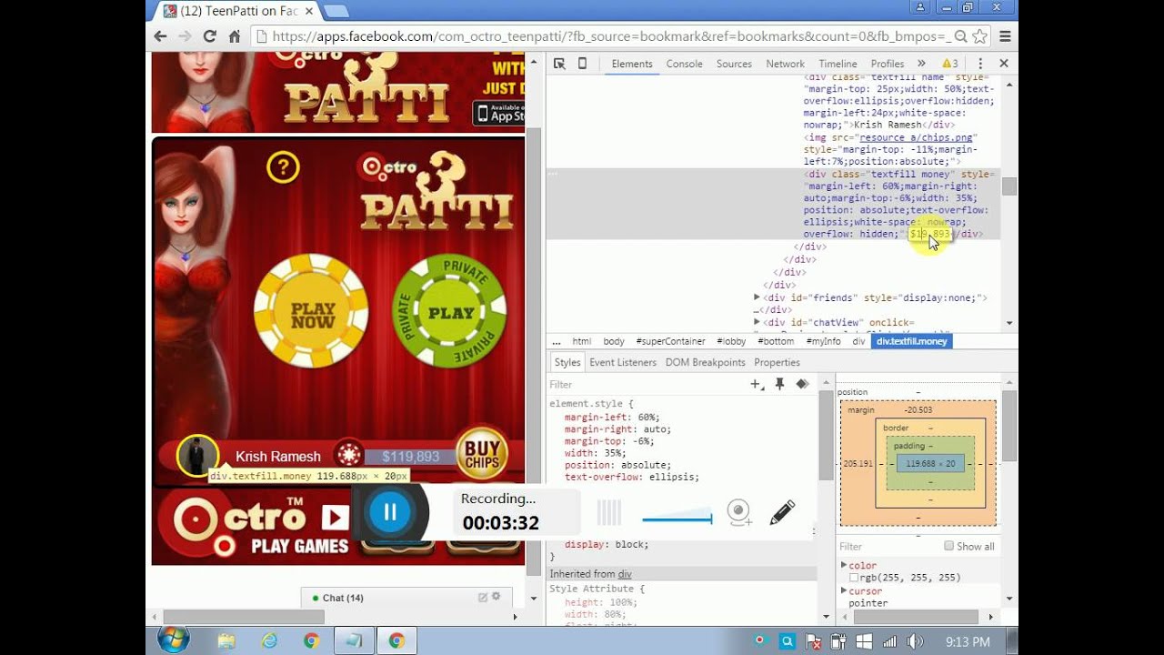Click the $119,893 money text in game
The width and height of the screenshot is (1164, 655).
(x=410, y=457)
